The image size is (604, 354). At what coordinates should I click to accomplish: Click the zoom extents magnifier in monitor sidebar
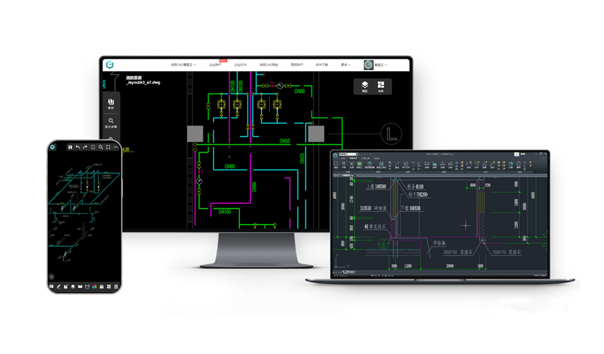[111, 121]
